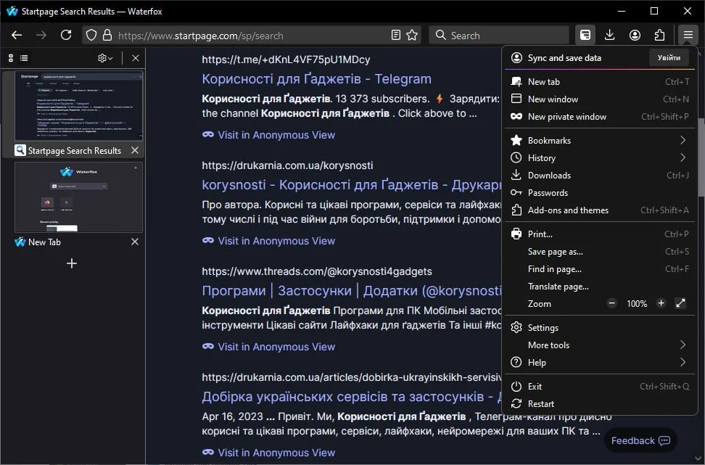Screen dimensions: 705x465
Task: Choose Restart from the menu
Action: [601, 404]
